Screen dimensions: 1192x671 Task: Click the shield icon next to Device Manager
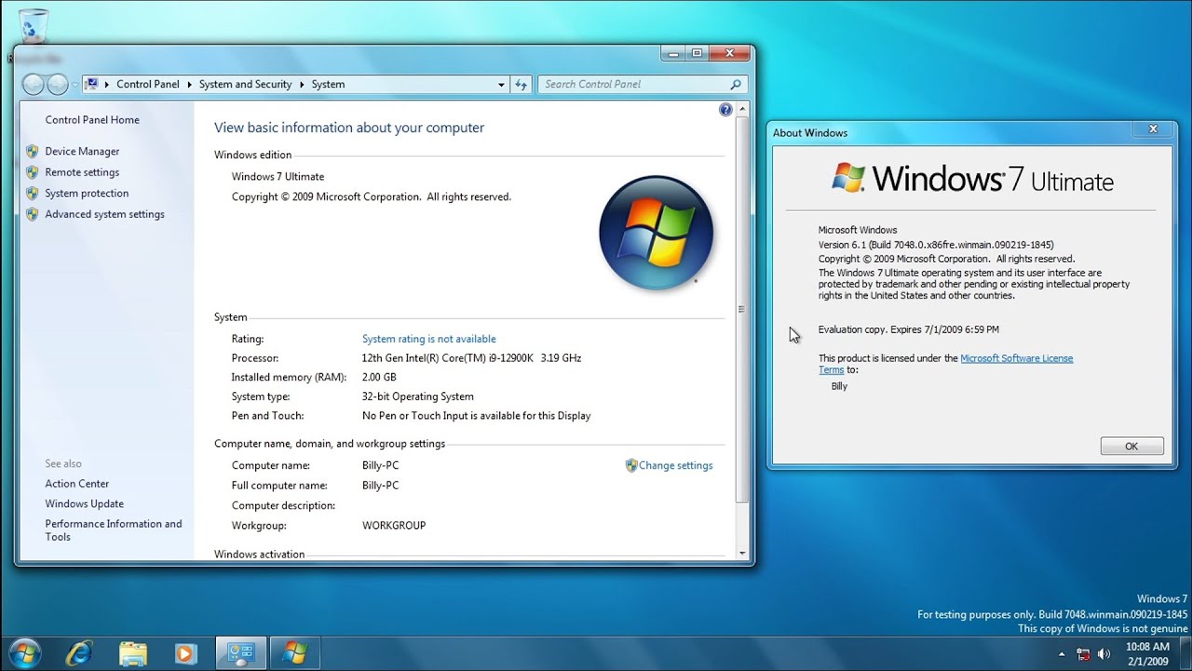pyautogui.click(x=32, y=151)
